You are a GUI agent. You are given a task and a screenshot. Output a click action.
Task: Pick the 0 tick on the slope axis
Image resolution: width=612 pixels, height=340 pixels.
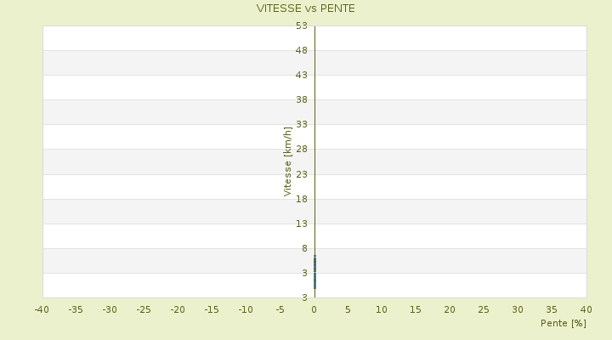point(314,309)
